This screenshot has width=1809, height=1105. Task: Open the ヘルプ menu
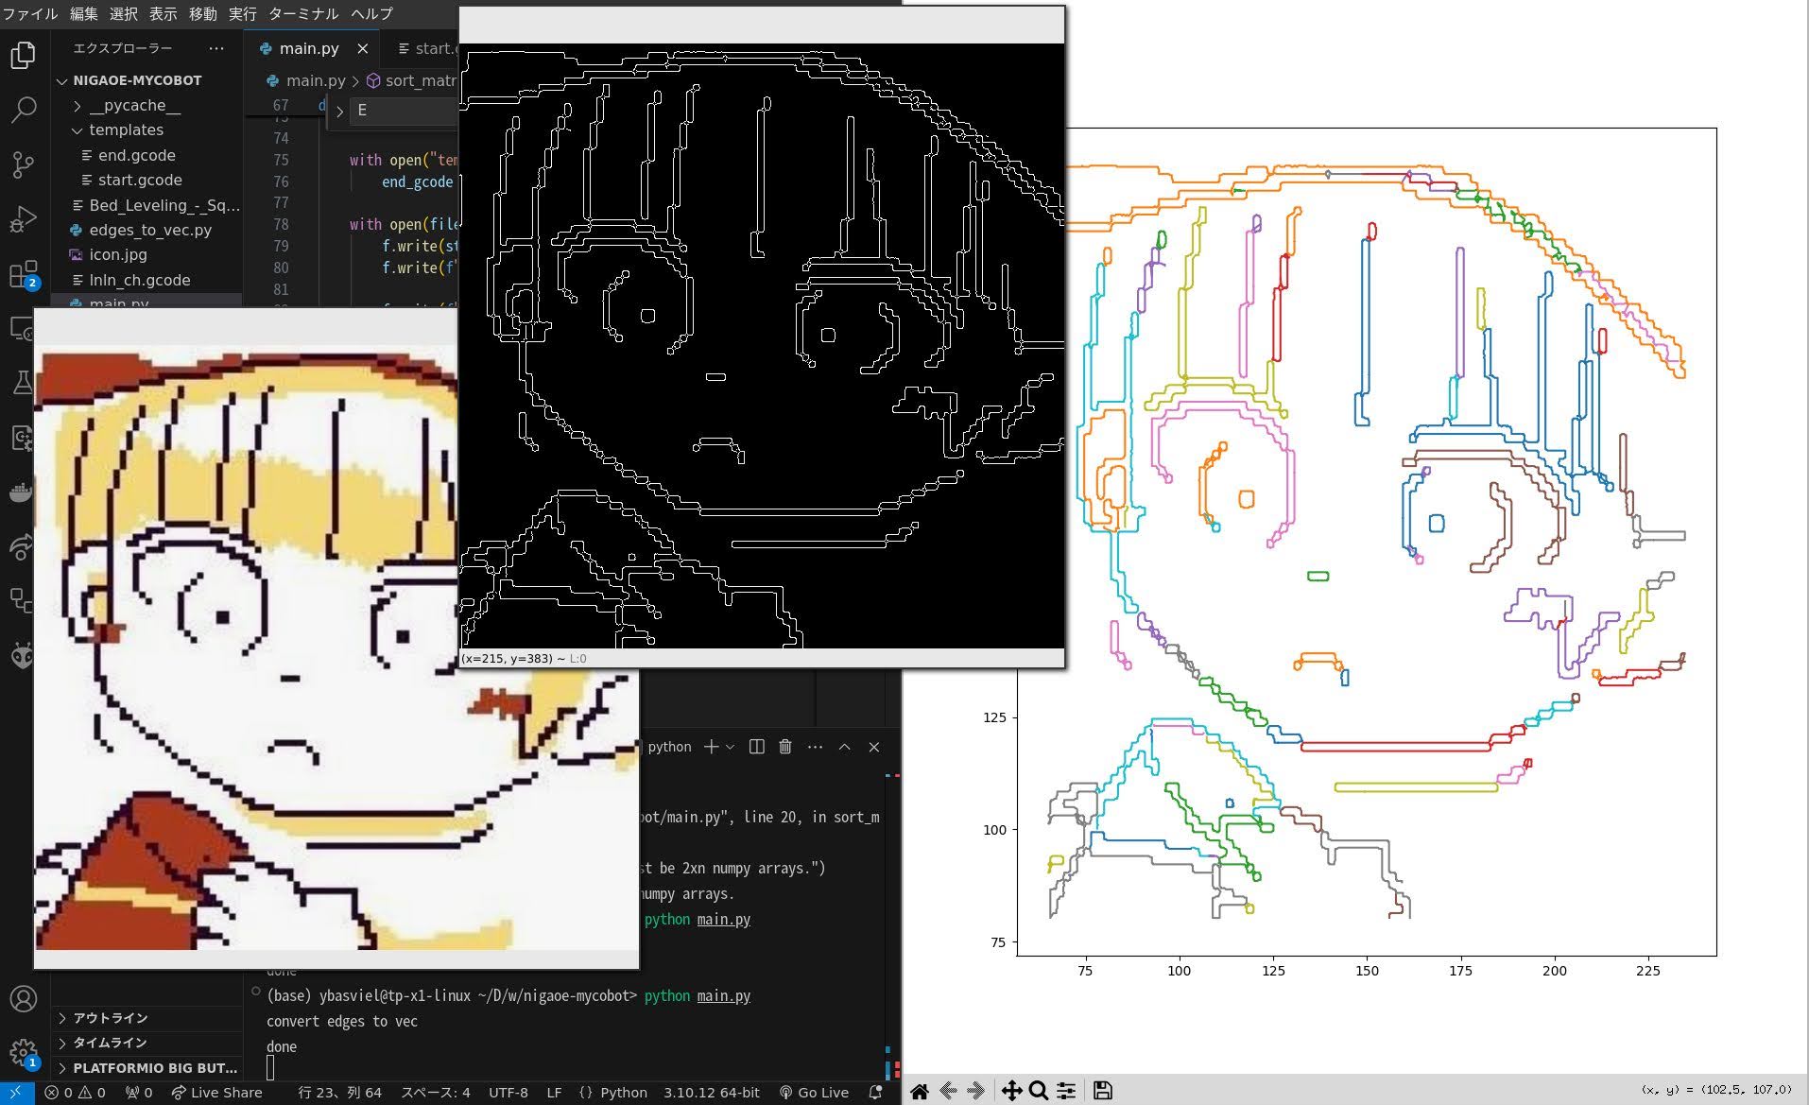[371, 13]
